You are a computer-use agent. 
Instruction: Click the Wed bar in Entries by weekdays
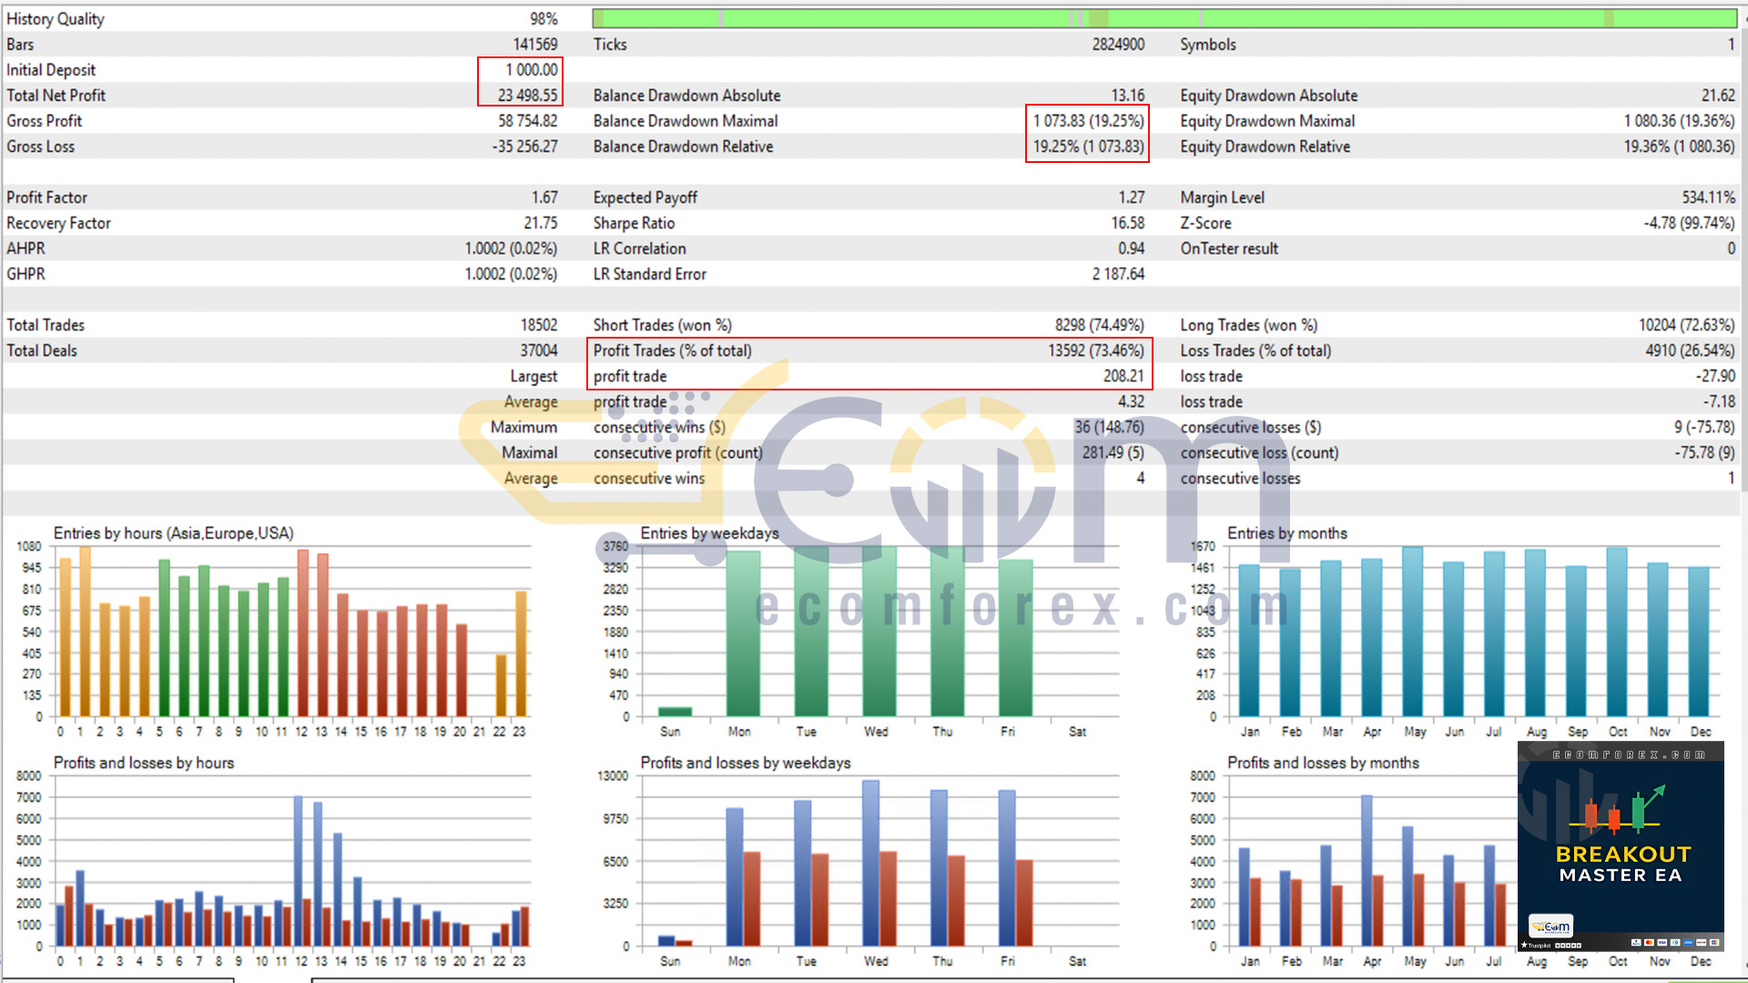click(x=879, y=631)
